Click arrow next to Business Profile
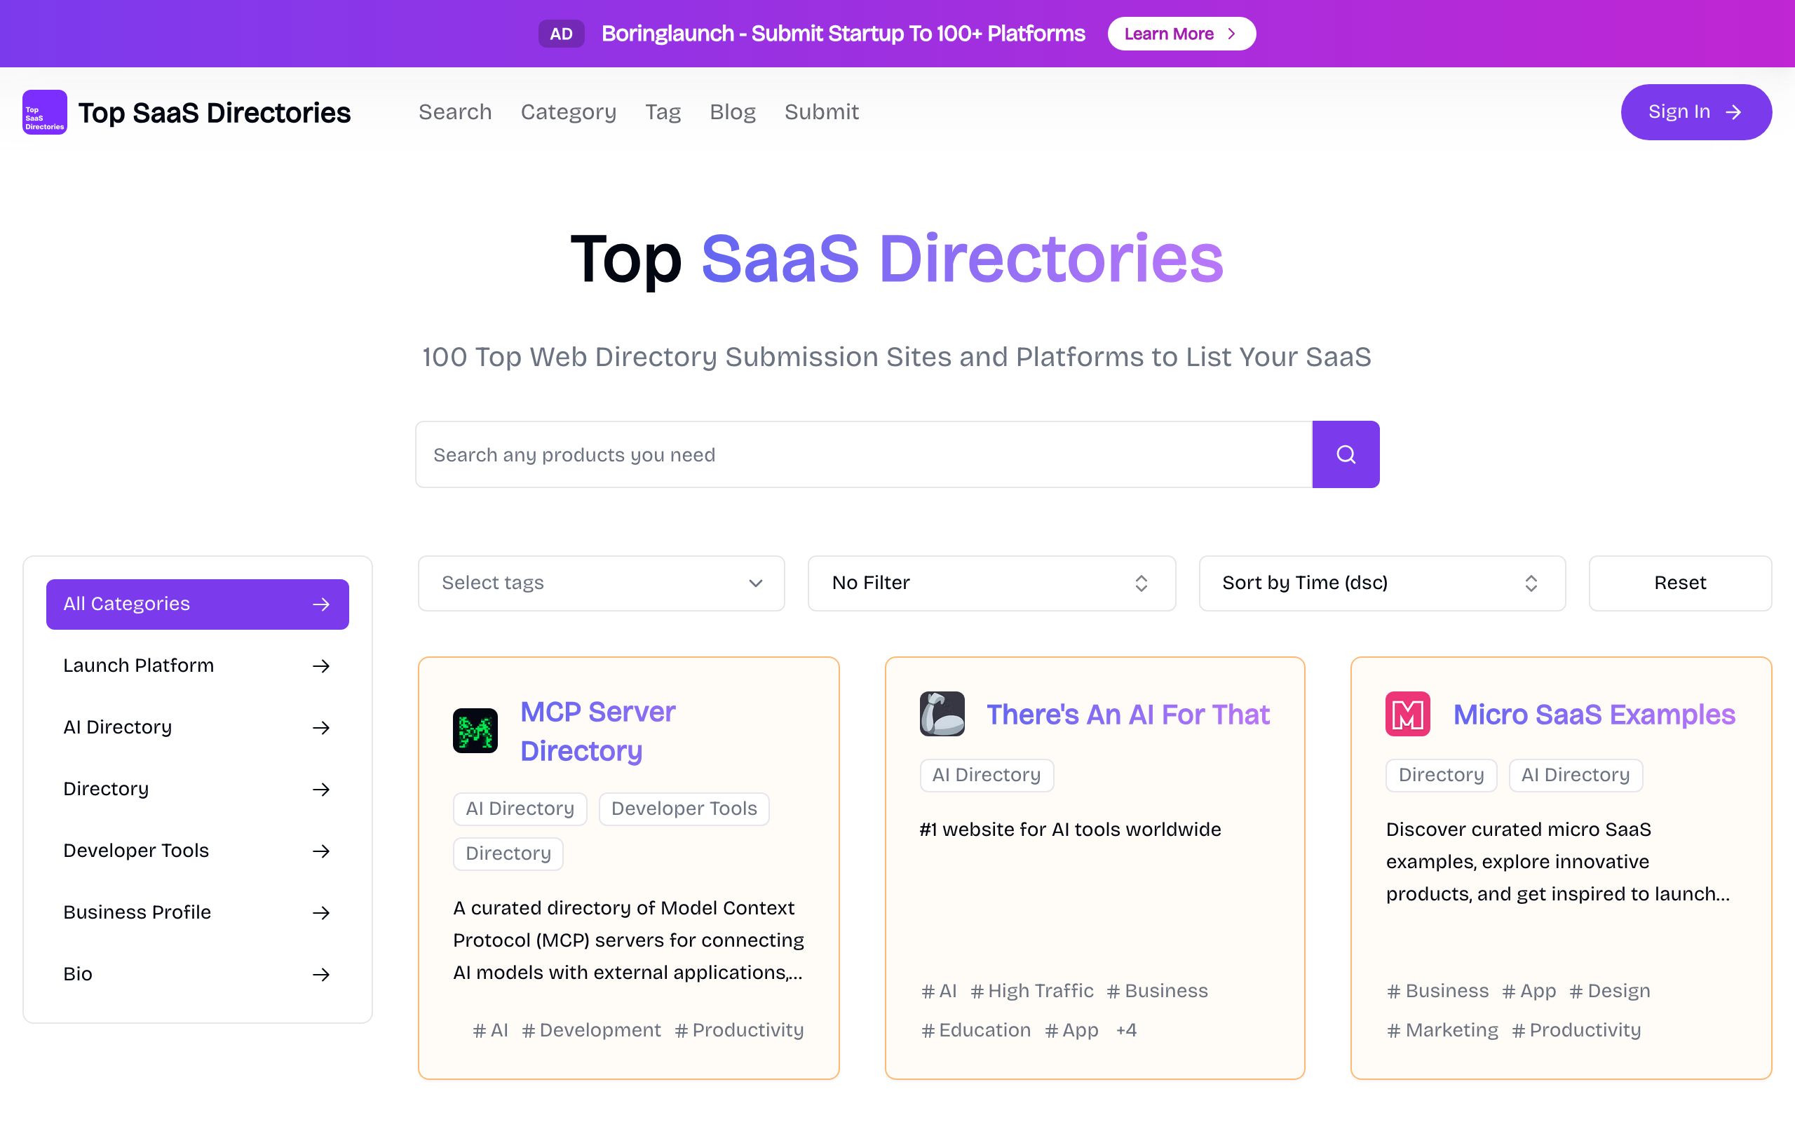1795x1122 pixels. click(321, 912)
